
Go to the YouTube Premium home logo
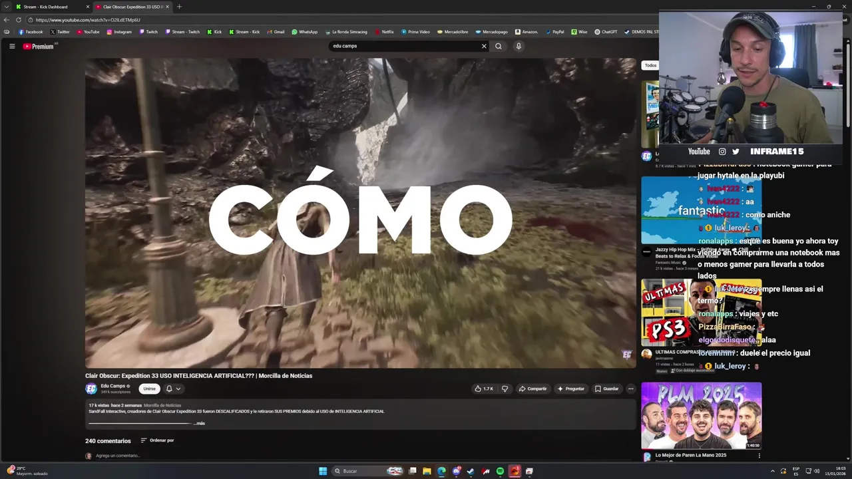[39, 46]
